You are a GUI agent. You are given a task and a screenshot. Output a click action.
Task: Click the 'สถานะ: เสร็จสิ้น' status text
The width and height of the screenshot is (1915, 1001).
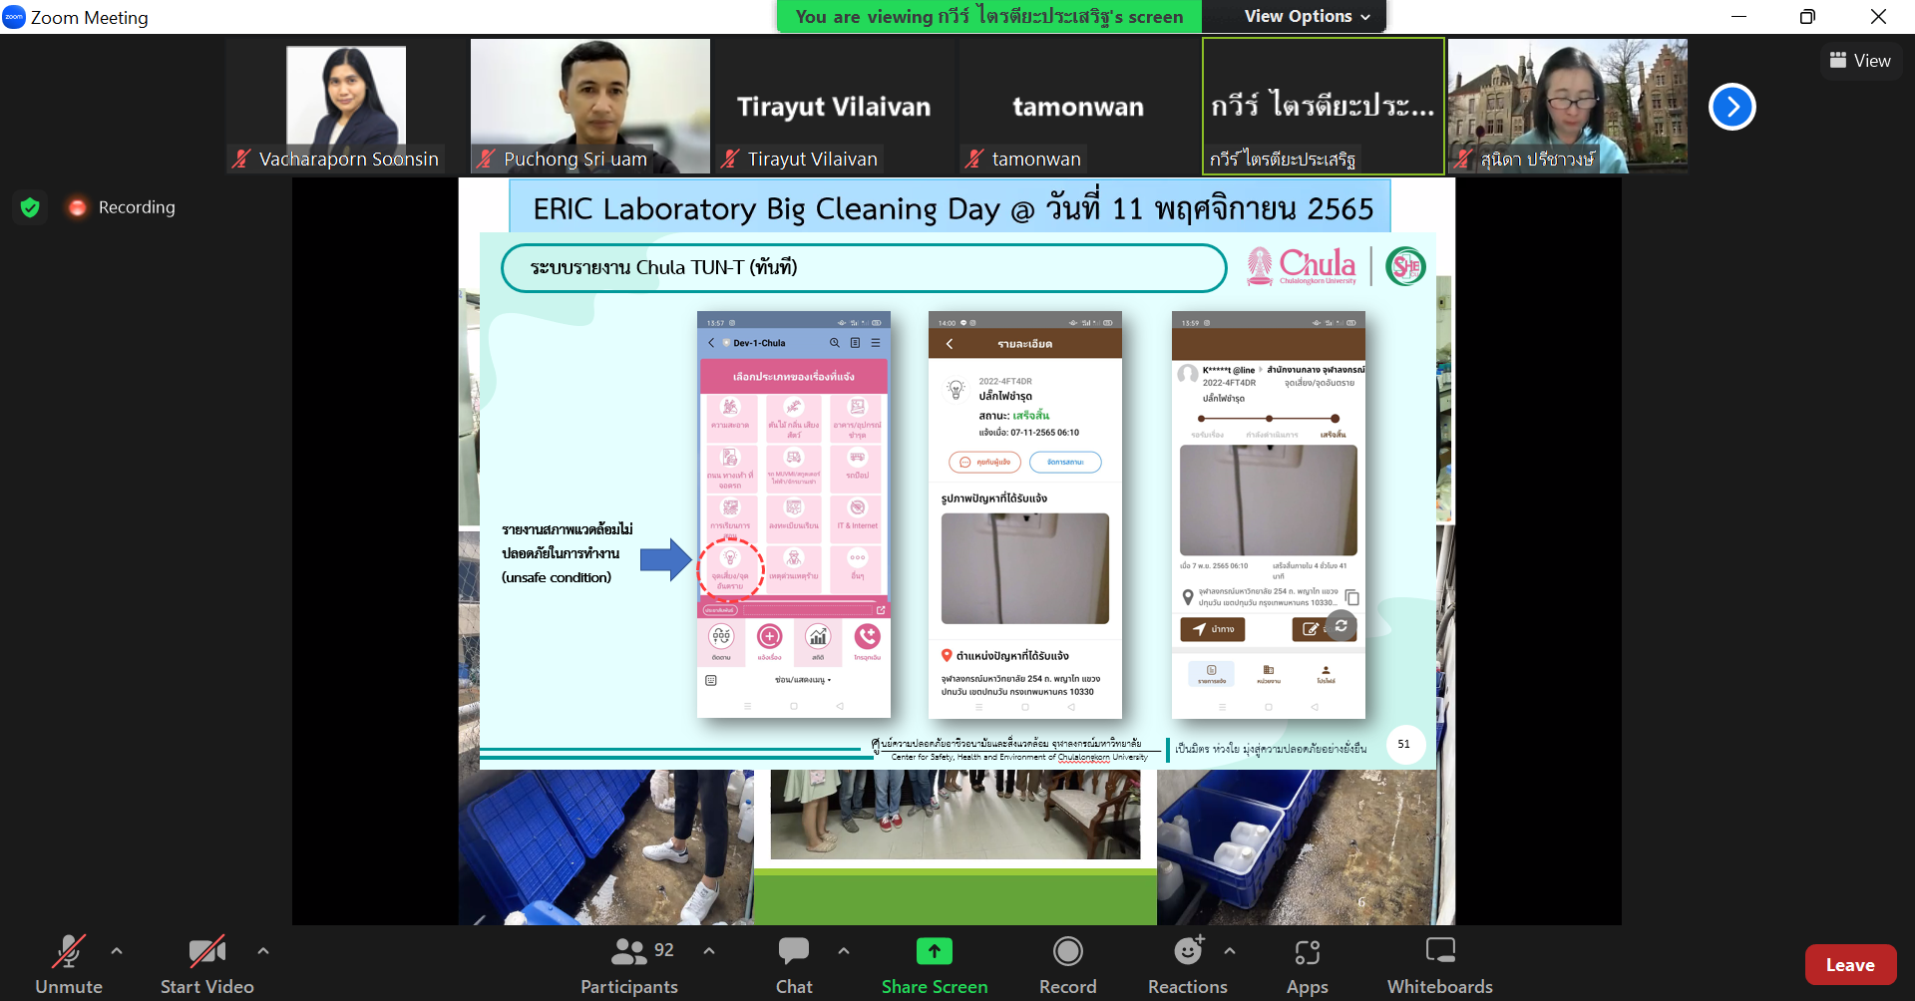click(x=1014, y=416)
